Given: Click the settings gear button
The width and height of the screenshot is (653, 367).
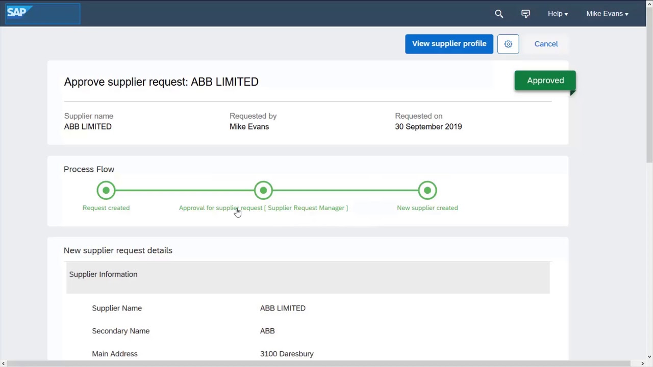Looking at the screenshot, I should click(x=508, y=44).
